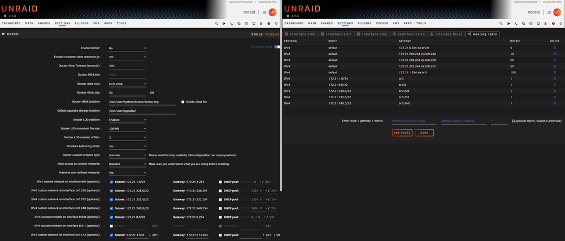Open terminal icon in right Routing Table window

pyautogui.click(x=516, y=23)
